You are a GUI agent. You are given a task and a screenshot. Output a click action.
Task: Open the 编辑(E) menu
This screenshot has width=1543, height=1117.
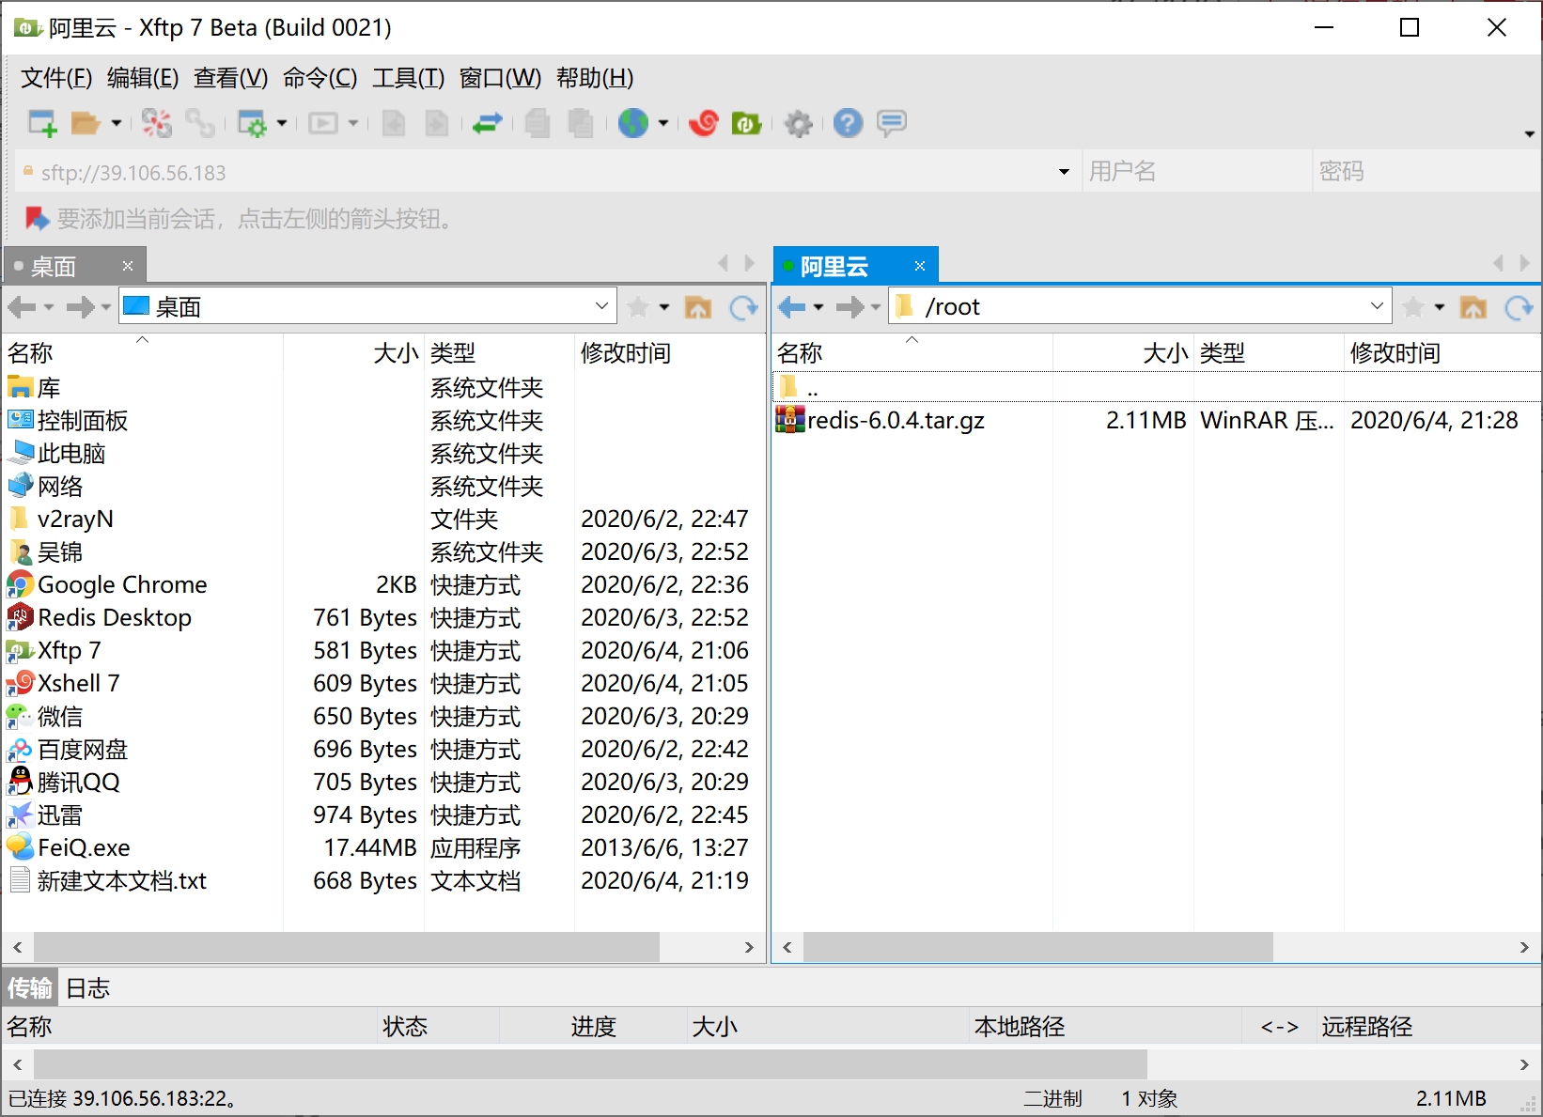(x=143, y=78)
